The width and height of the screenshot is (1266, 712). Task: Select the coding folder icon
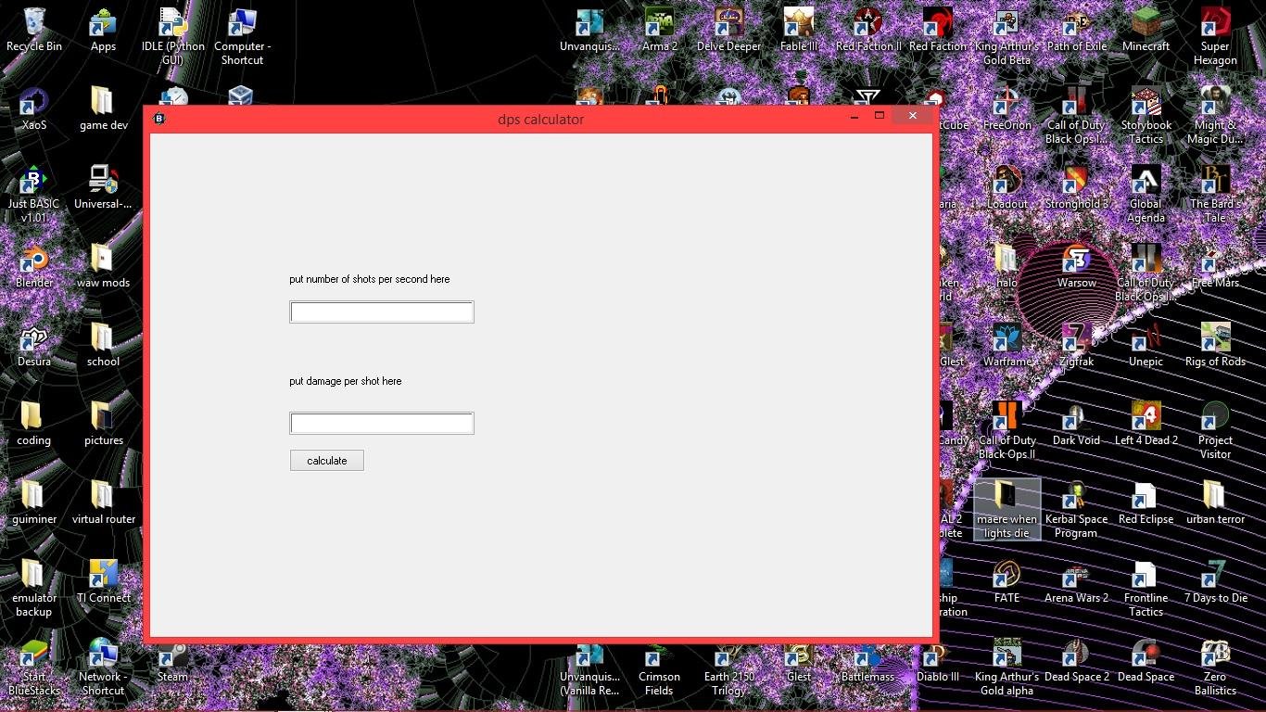[34, 424]
